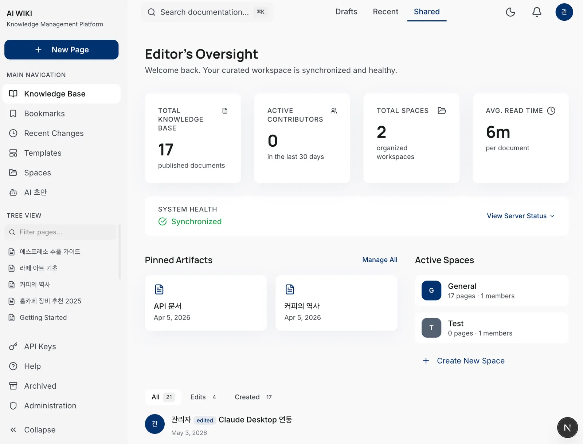Click the Manage All link
The height and width of the screenshot is (444, 583).
380,260
